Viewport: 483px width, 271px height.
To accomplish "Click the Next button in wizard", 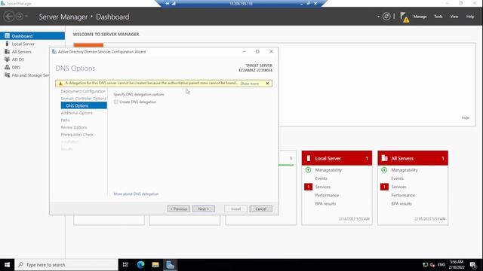I will [203, 209].
